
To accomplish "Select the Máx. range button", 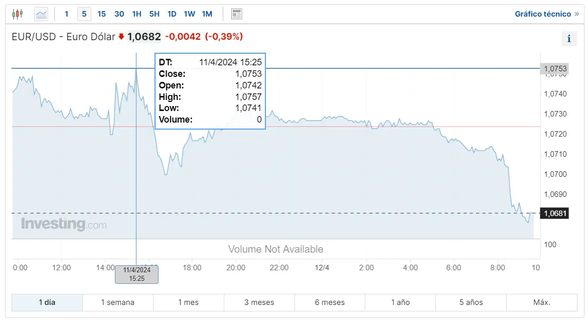I will coord(541,302).
